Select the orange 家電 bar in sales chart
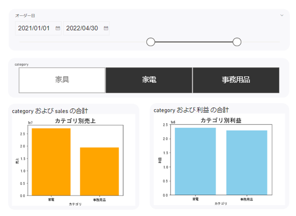The height and width of the screenshot is (216, 296). coord(51,162)
